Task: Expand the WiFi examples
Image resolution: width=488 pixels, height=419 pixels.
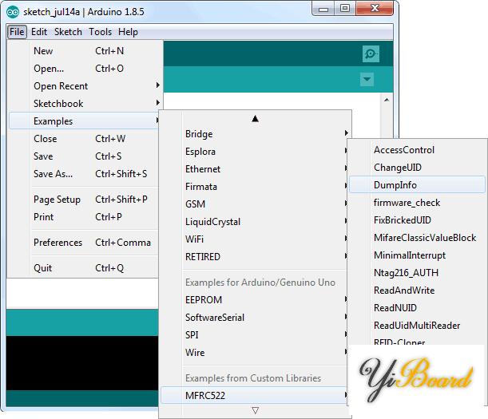Action: (x=256, y=239)
